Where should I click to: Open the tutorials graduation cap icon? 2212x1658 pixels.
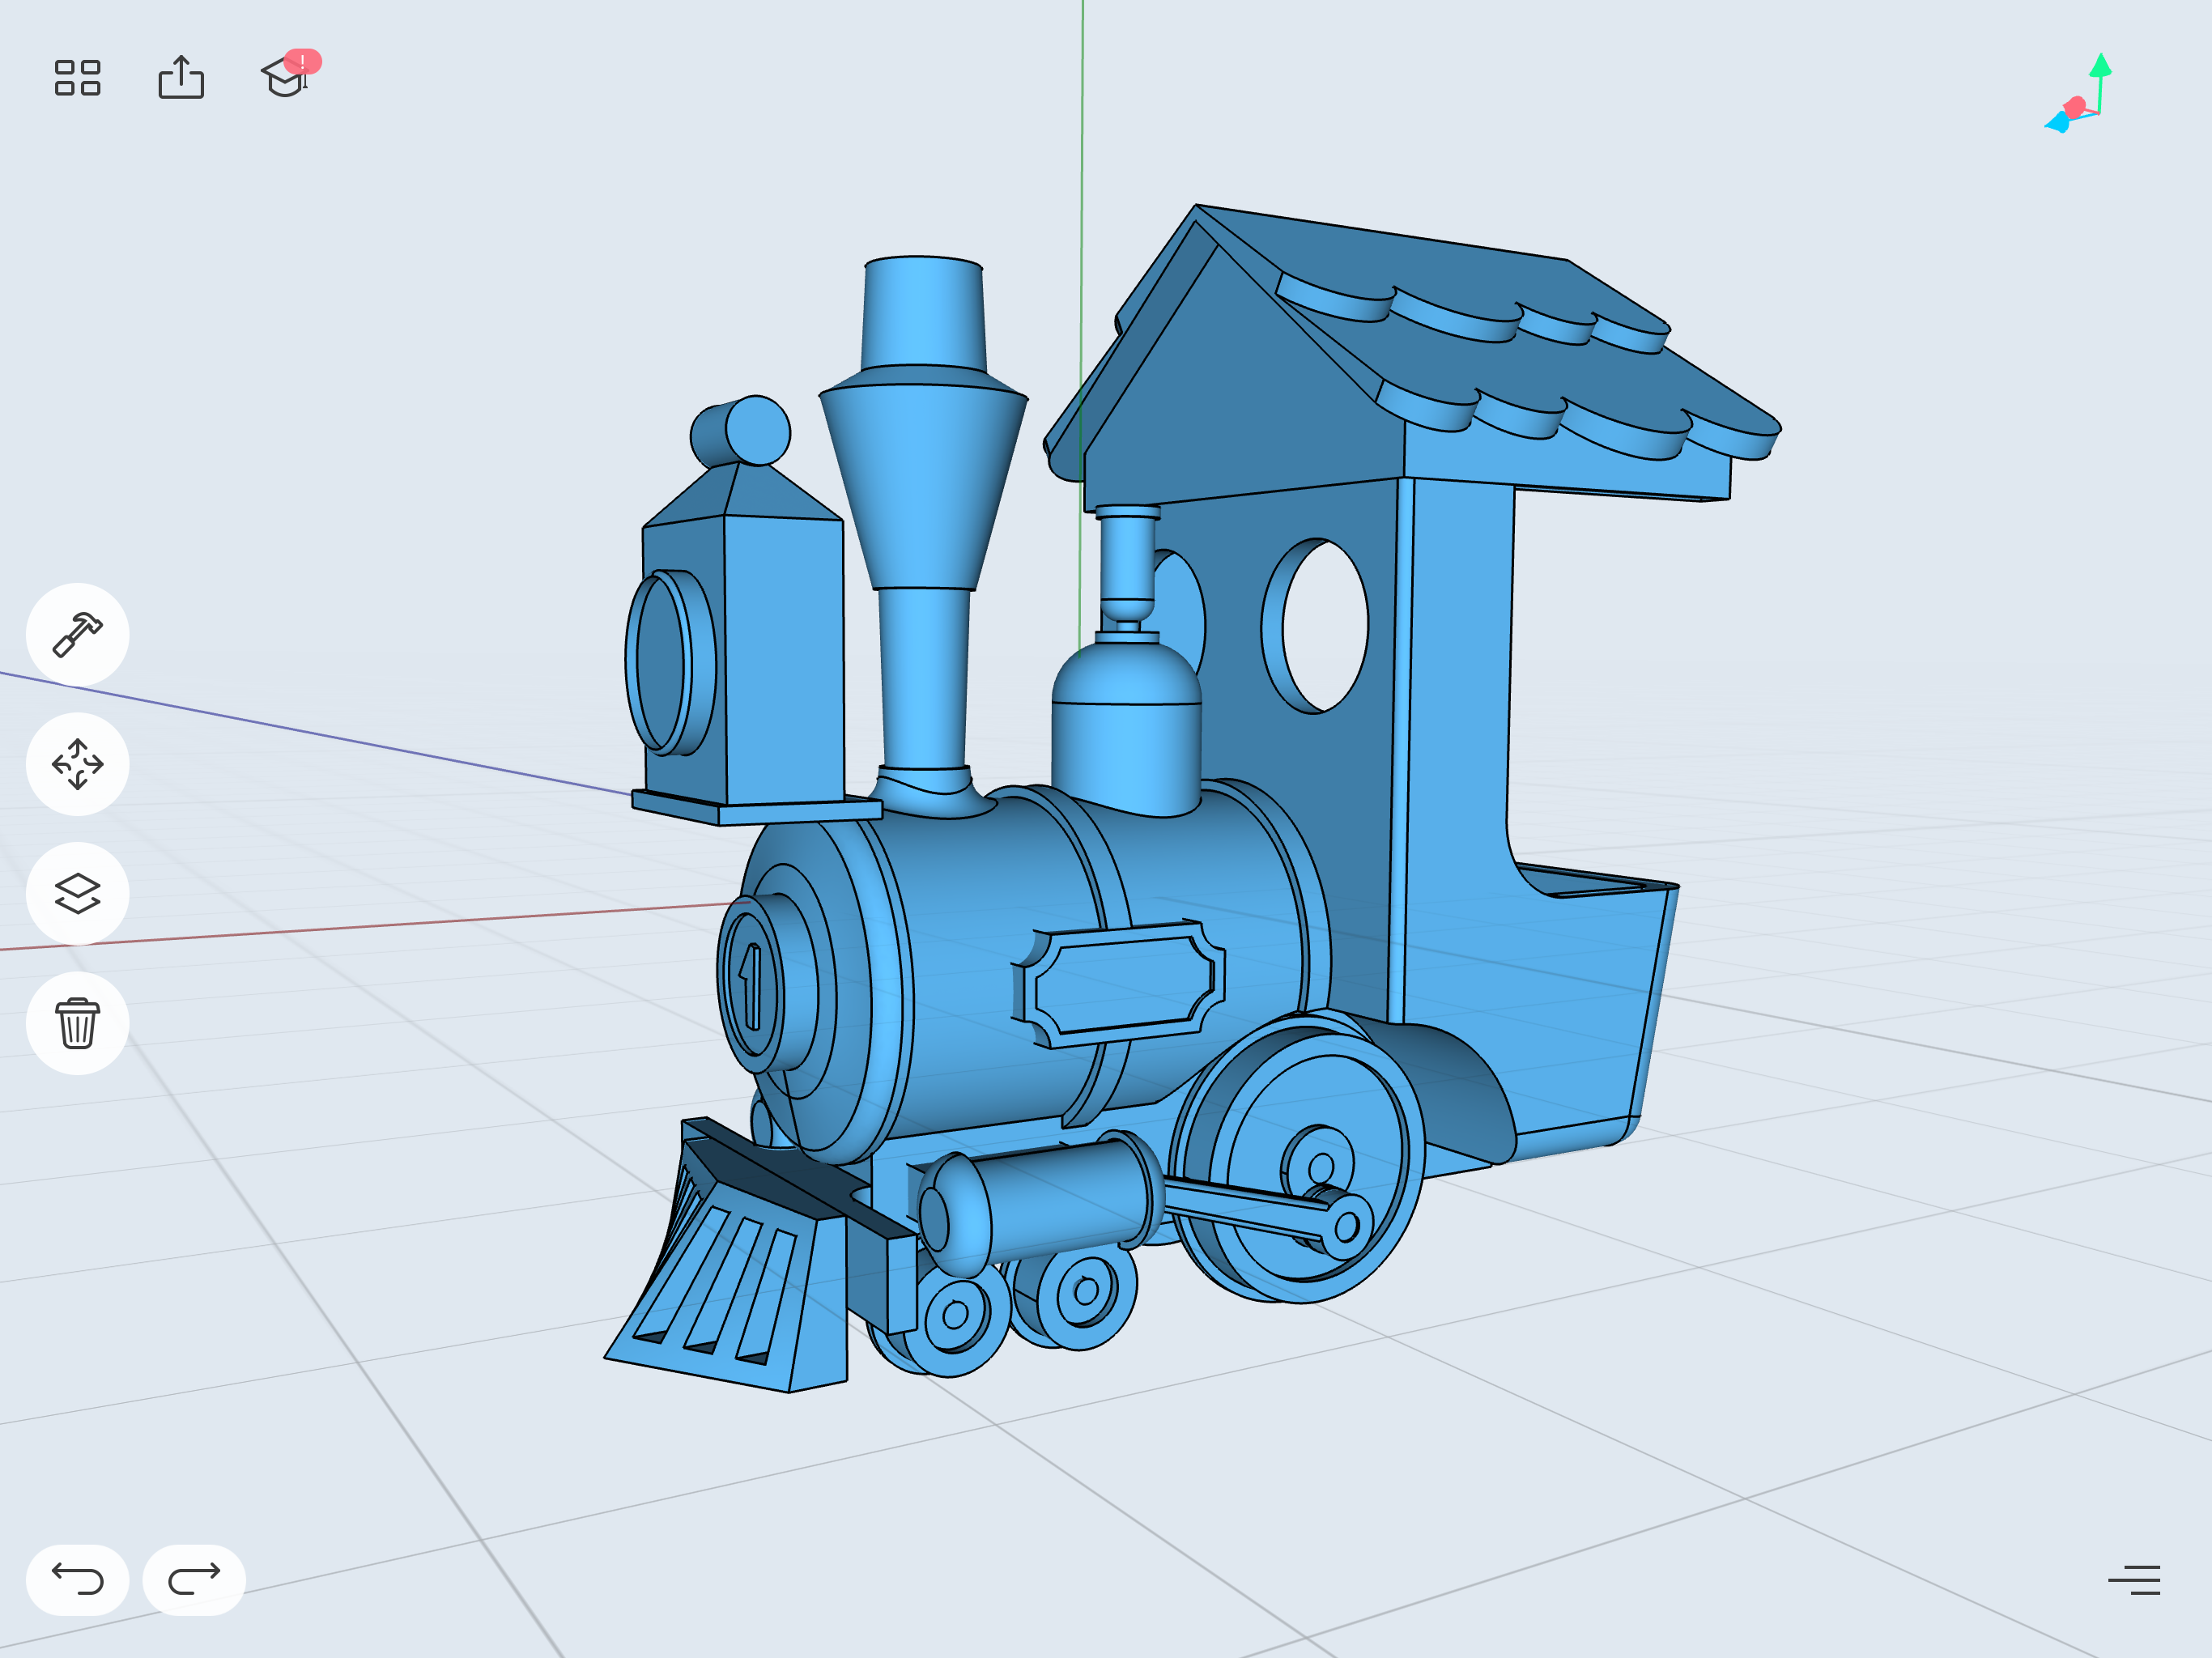[289, 74]
